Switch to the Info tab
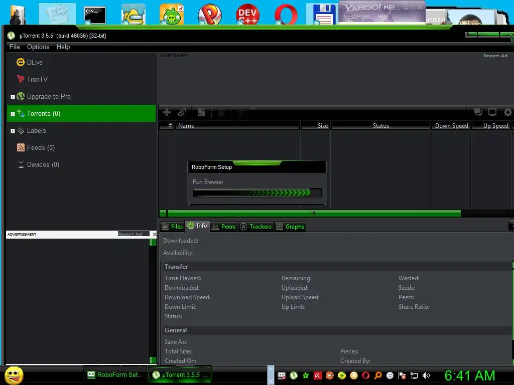 click(197, 226)
